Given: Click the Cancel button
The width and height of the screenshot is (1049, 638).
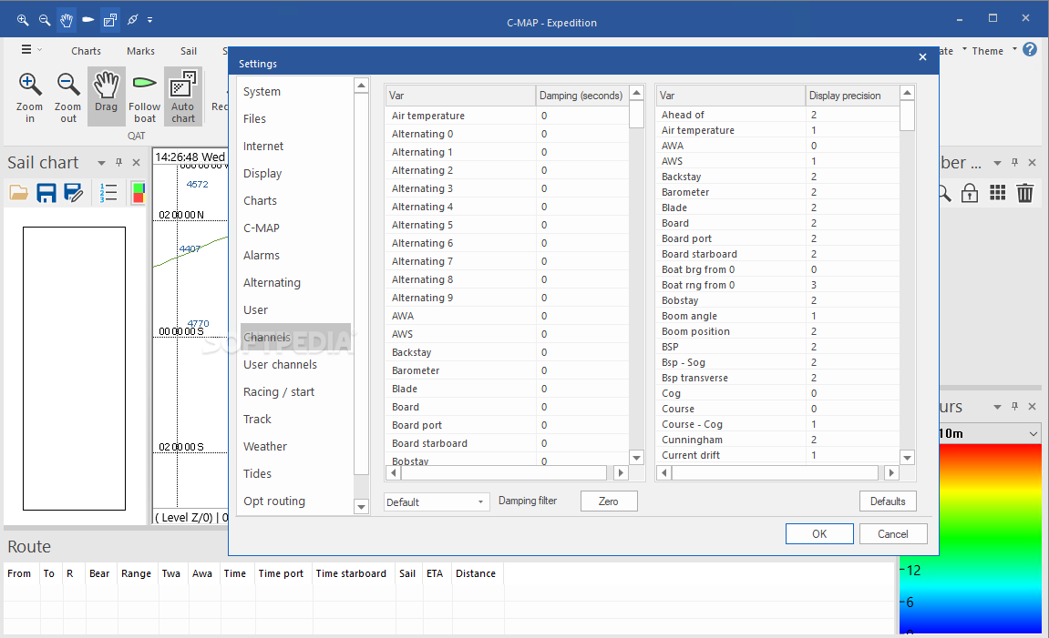Looking at the screenshot, I should click(893, 533).
